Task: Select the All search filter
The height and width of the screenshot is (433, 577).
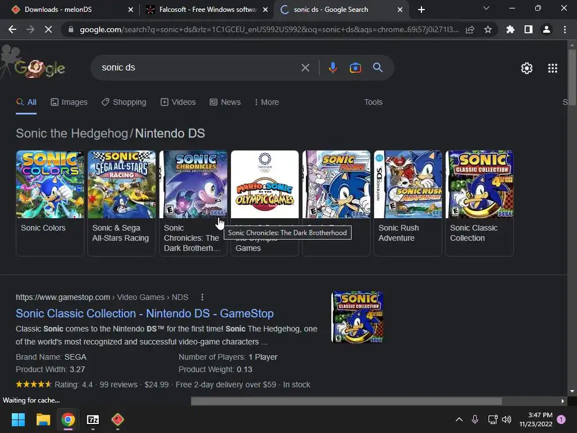Action: tap(26, 103)
